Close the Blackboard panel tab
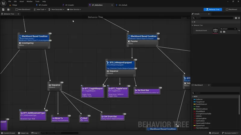Screen dimensions: 241x135 pos(209,85)
